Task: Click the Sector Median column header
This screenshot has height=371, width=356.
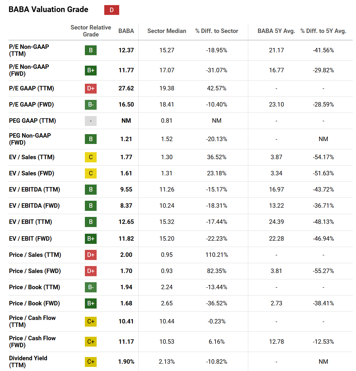Action: (167, 31)
